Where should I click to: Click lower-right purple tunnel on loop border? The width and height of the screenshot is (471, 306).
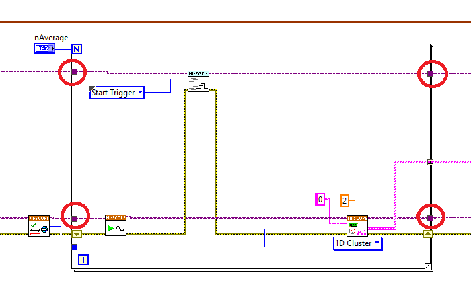coord(430,218)
